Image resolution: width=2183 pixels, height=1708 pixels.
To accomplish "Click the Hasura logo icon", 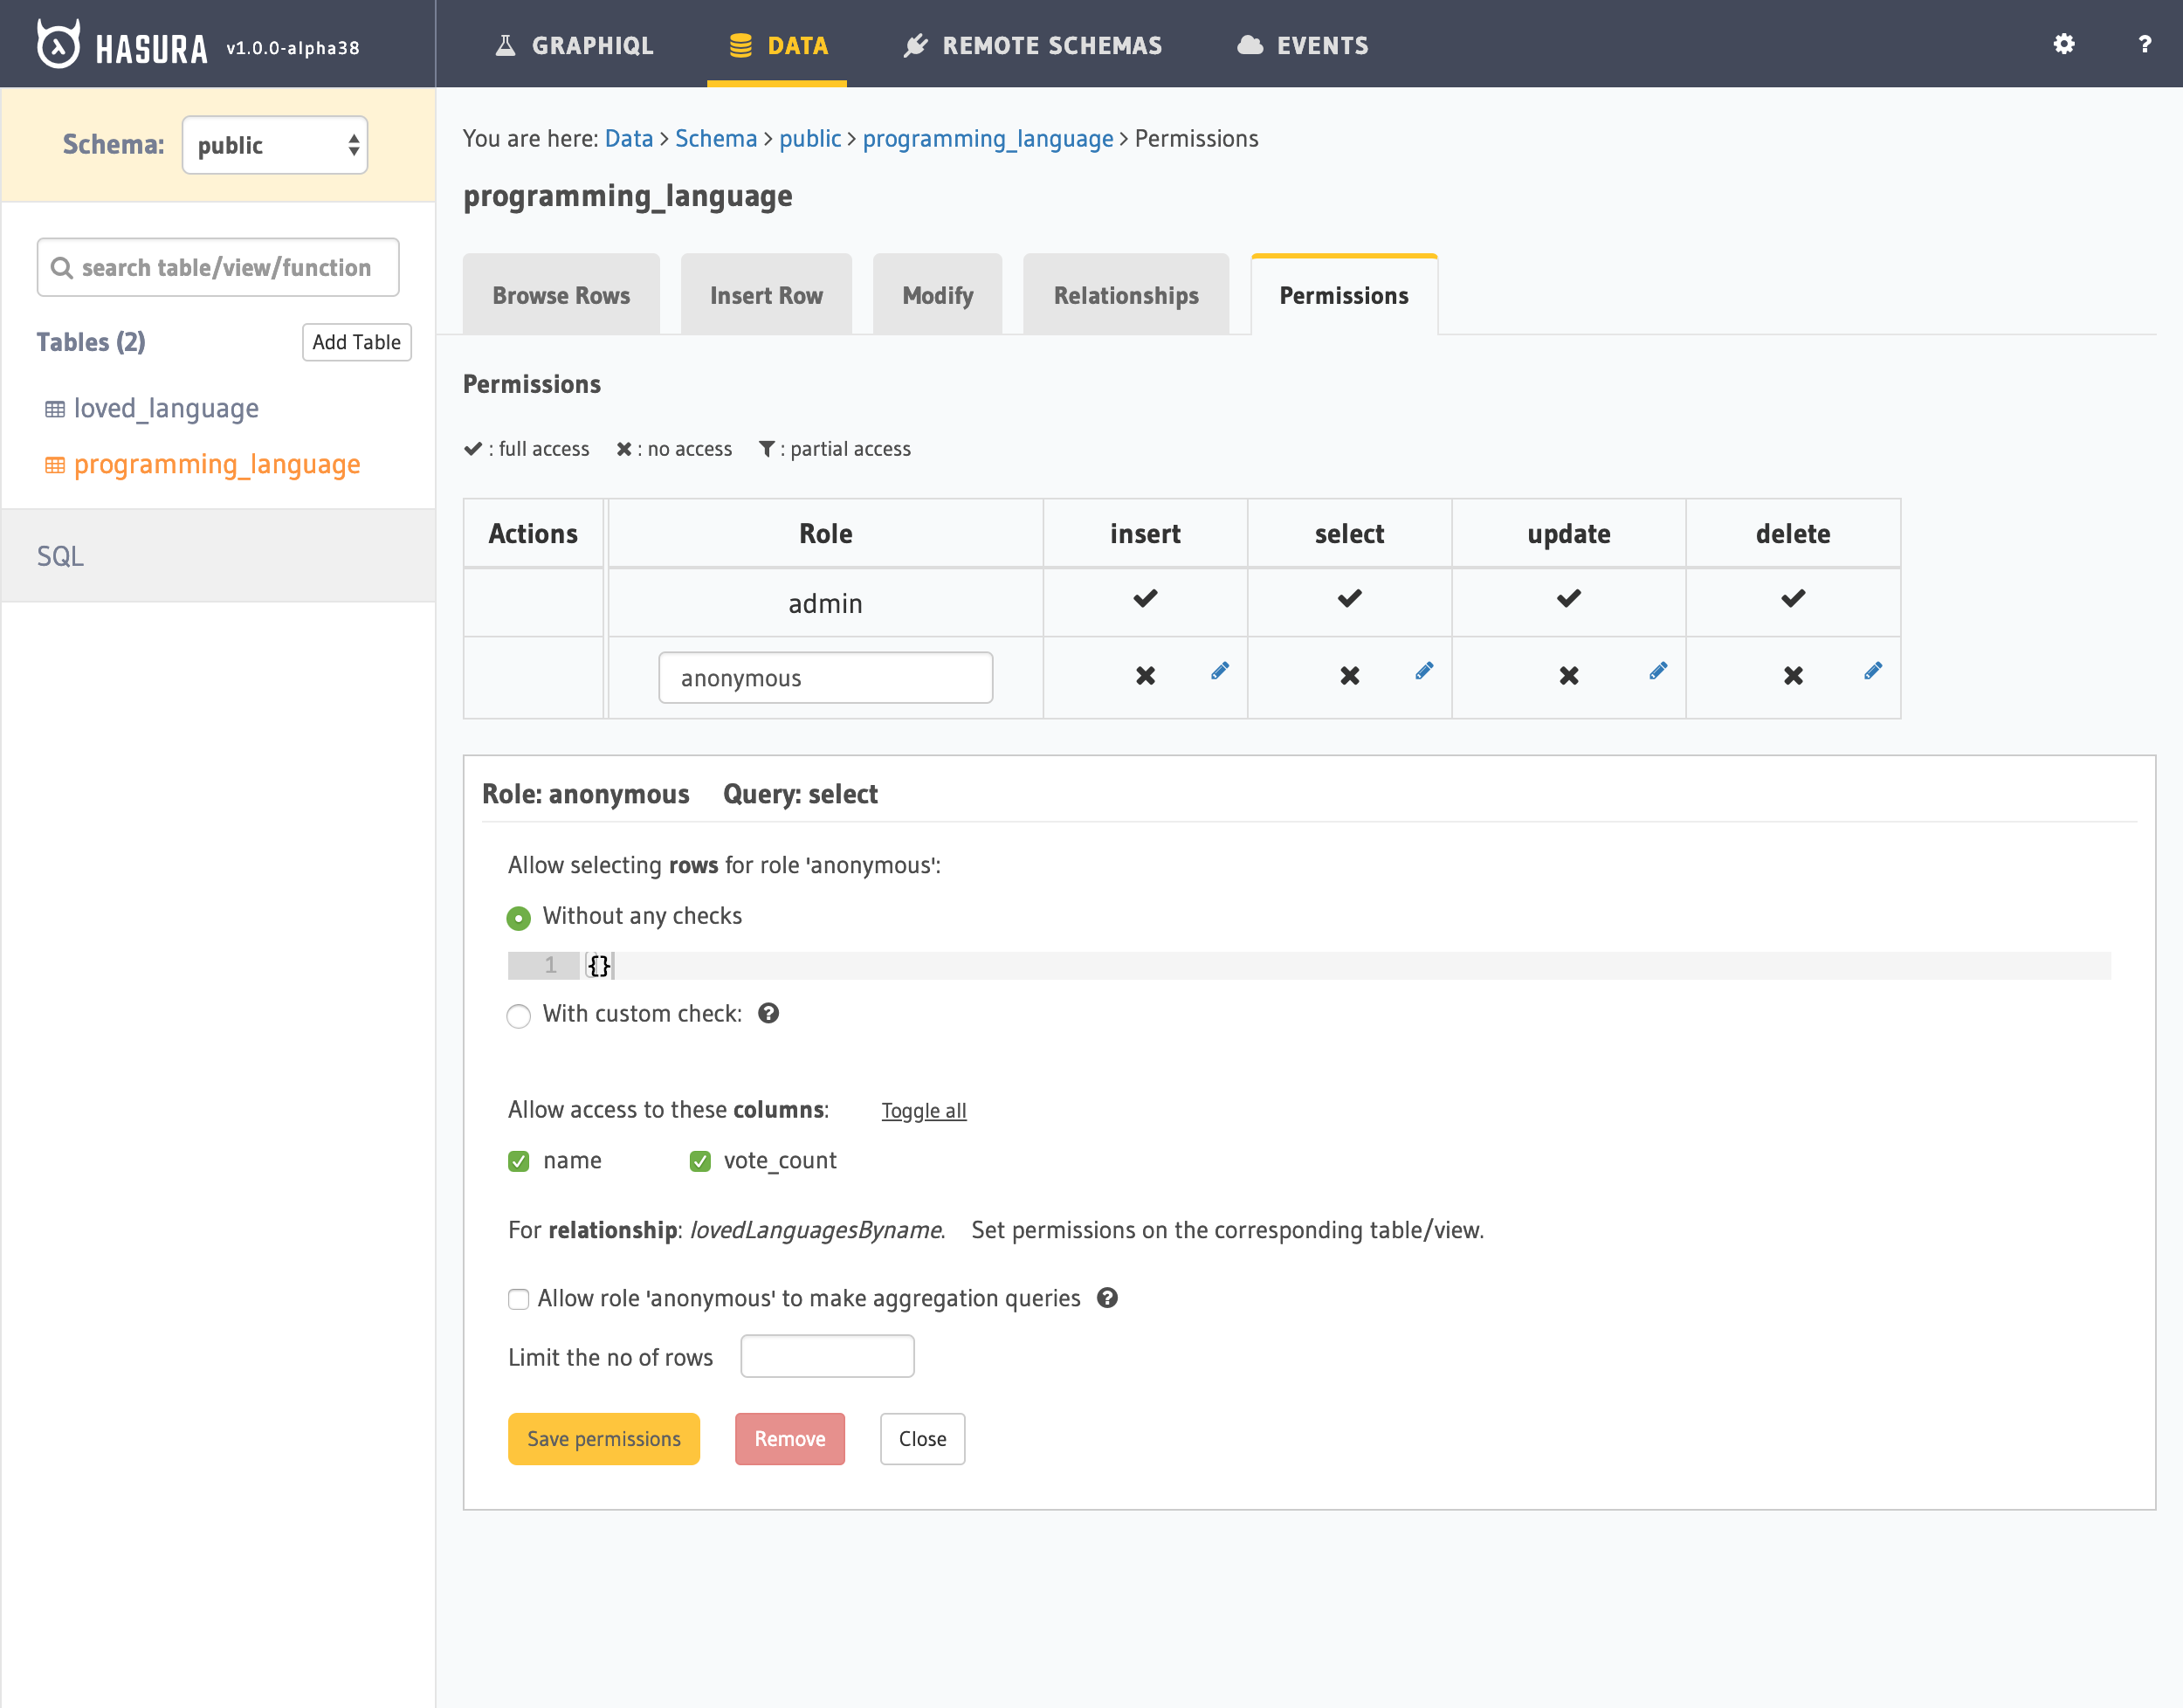I will click(x=58, y=45).
